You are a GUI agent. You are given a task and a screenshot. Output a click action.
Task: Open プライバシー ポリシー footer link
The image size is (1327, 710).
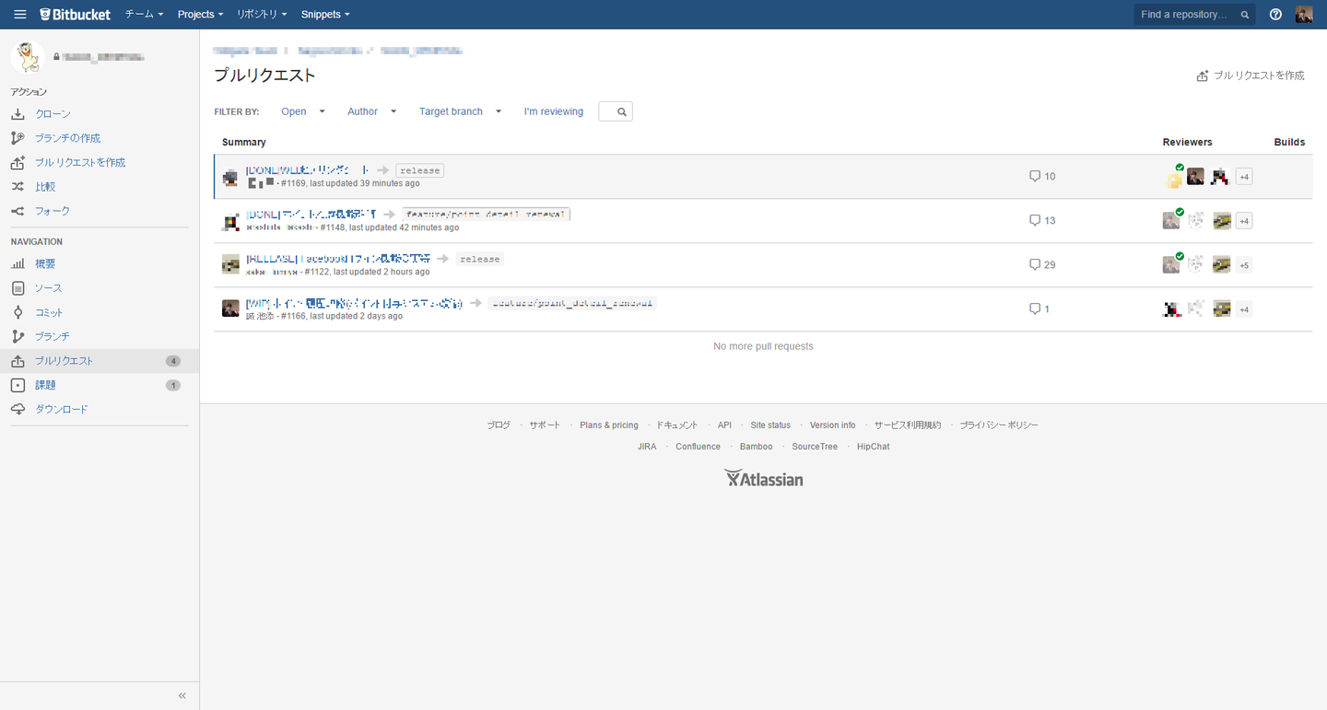999,425
